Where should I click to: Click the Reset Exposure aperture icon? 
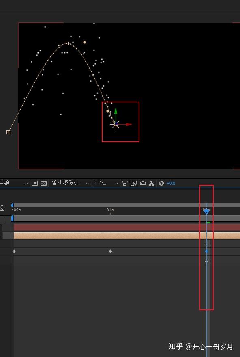(161, 183)
